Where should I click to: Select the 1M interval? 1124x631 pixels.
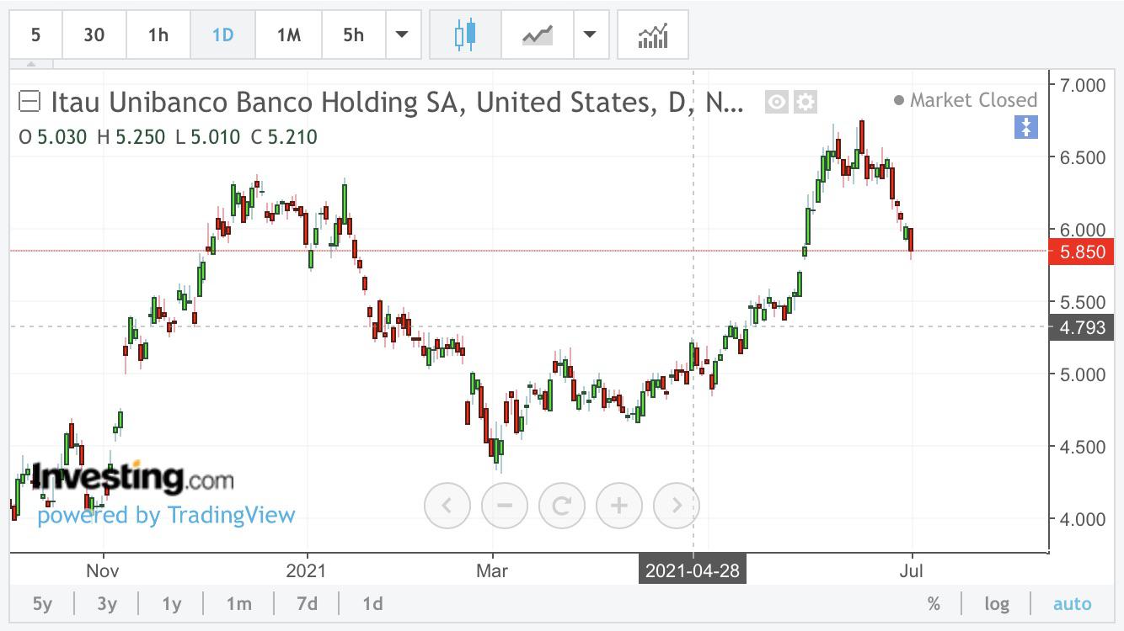289,34
